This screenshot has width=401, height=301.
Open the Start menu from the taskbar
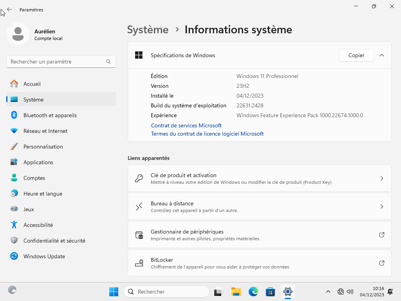[114, 292]
